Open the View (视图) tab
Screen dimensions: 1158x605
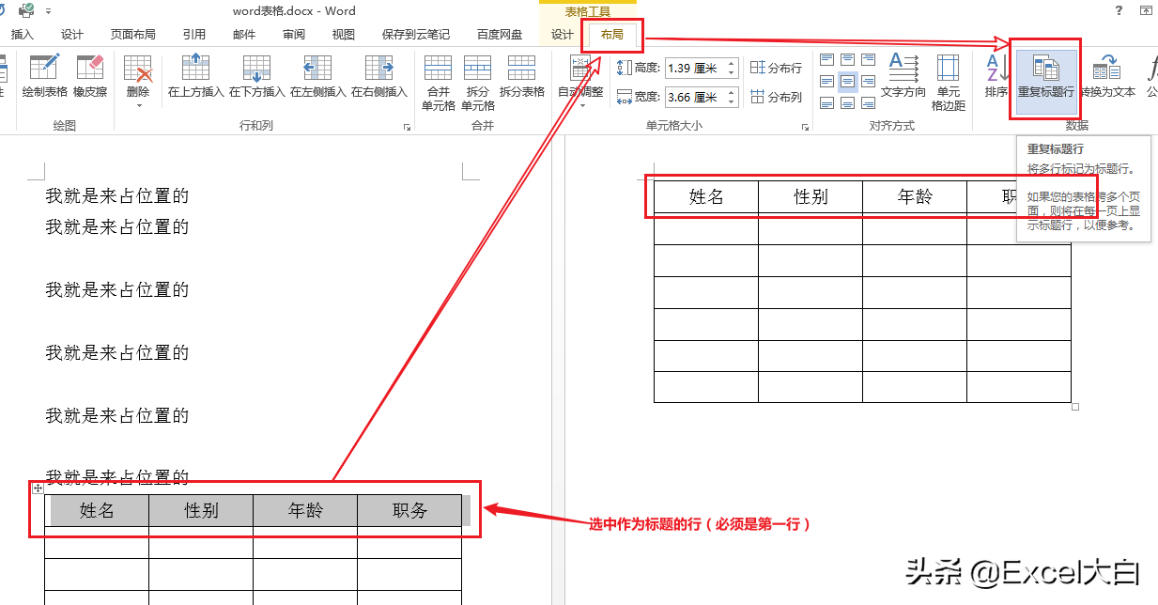[x=344, y=35]
